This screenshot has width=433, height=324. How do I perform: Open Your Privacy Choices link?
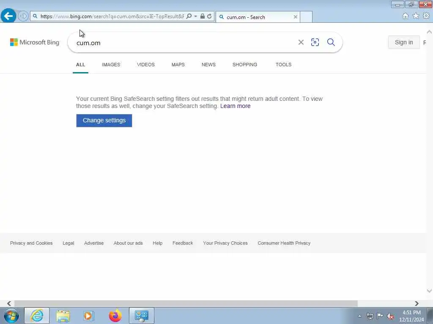225,243
